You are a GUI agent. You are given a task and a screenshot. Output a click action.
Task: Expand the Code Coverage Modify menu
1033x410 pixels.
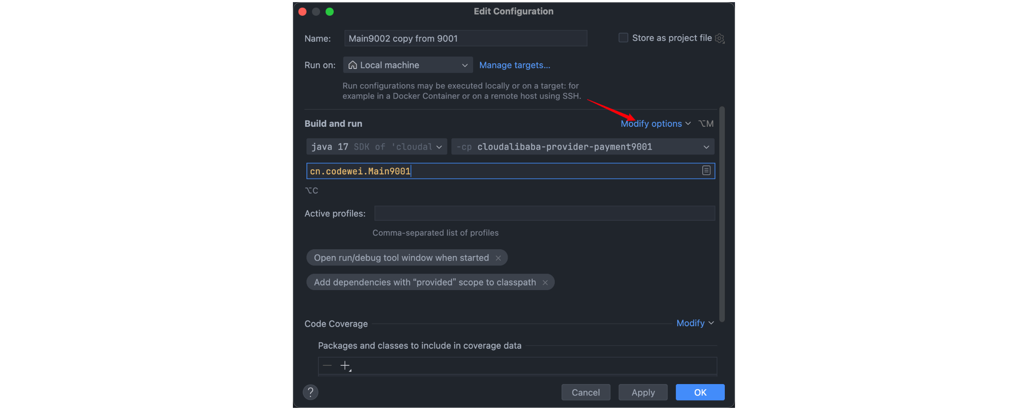(695, 323)
